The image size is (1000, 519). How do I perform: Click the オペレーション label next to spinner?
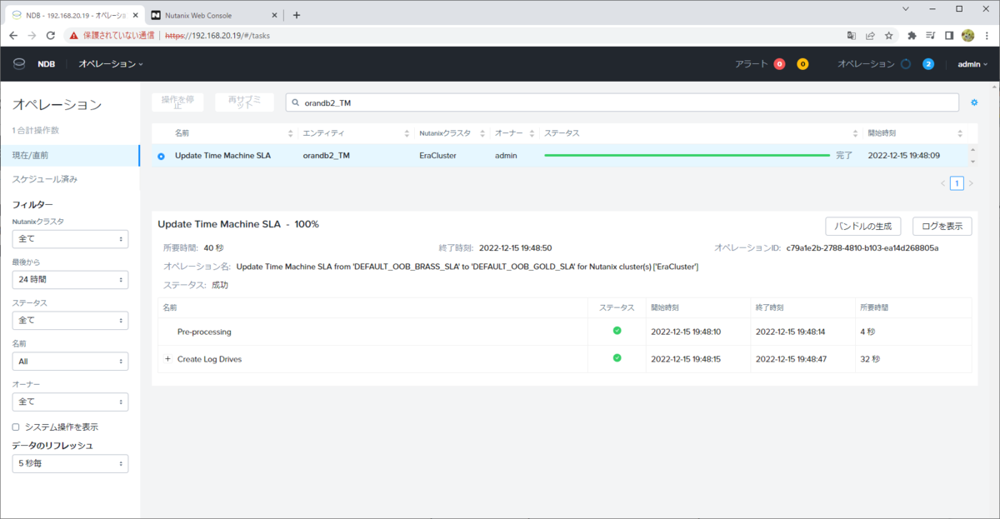pyautogui.click(x=866, y=64)
